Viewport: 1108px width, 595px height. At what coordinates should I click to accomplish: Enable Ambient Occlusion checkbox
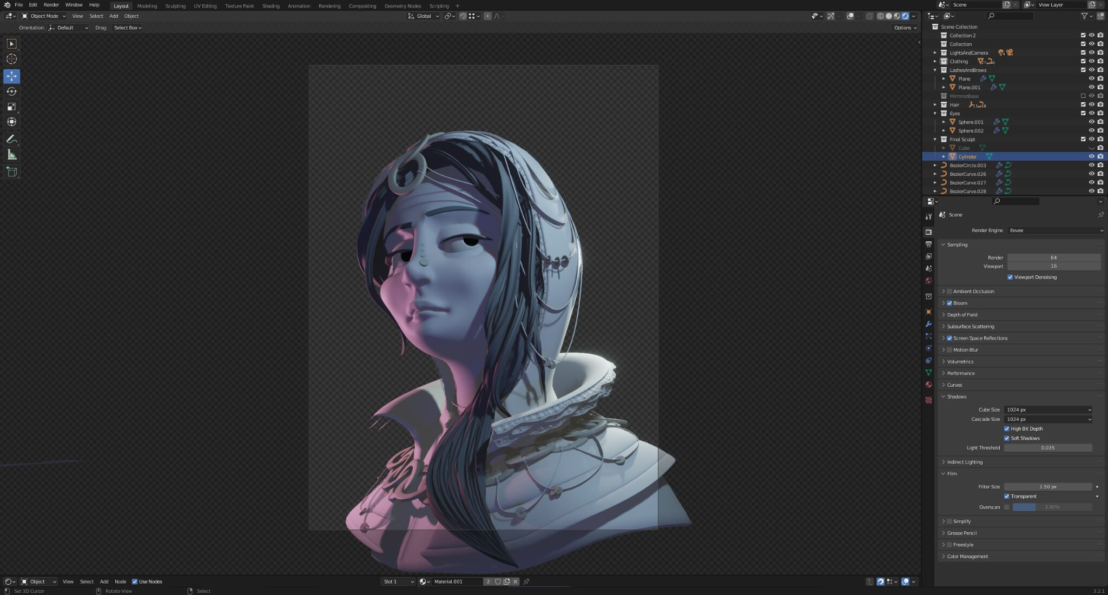(x=949, y=292)
